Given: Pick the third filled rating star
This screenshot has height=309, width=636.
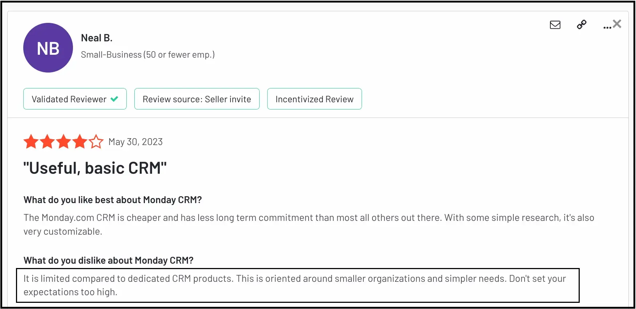Looking at the screenshot, I should (64, 142).
